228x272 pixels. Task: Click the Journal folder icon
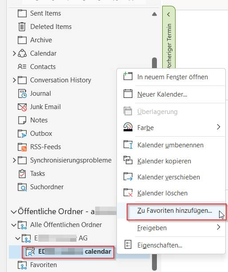(22, 93)
